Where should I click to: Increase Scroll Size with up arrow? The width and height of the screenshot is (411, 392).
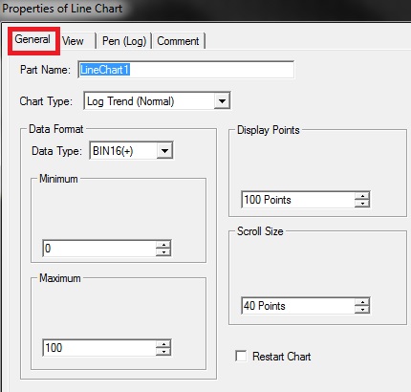click(x=362, y=302)
